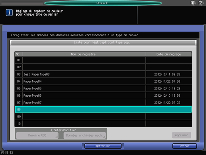Click the clock icon beside 15:53

3,153
